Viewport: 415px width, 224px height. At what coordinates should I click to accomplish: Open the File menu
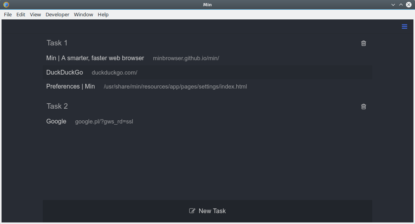(8, 14)
